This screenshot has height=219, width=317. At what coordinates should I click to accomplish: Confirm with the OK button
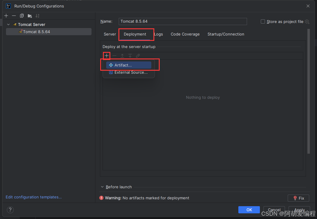point(249,210)
